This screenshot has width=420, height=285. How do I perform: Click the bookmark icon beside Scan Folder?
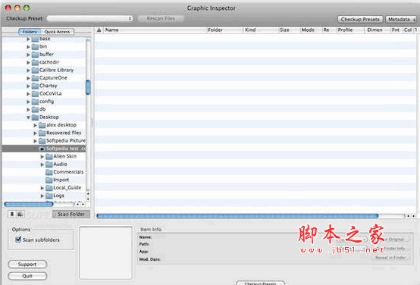pyautogui.click(x=12, y=214)
